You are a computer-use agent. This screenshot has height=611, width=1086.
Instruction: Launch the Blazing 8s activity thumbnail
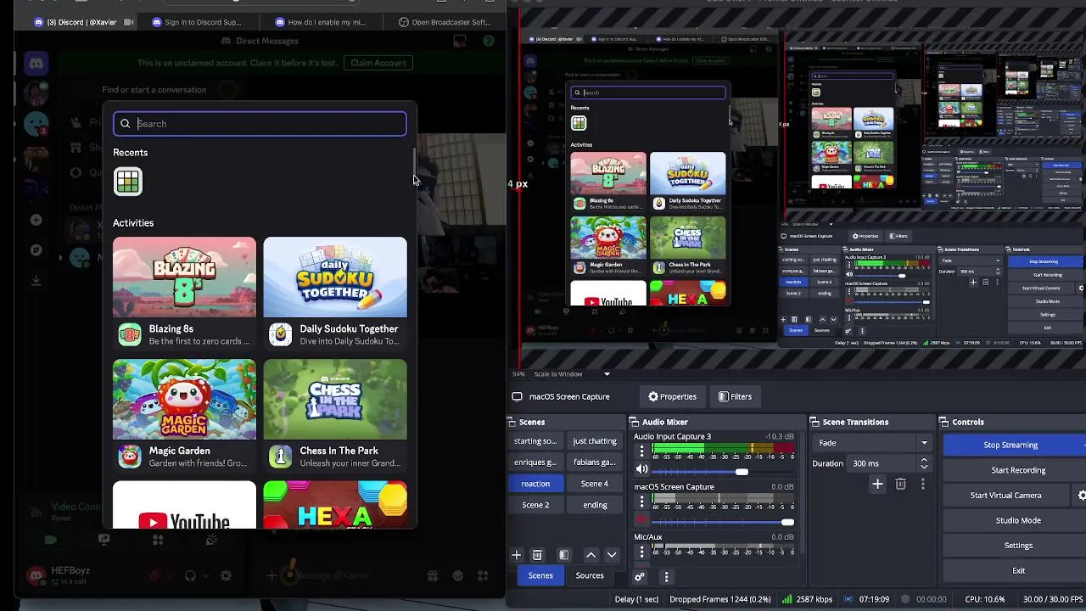(184, 277)
